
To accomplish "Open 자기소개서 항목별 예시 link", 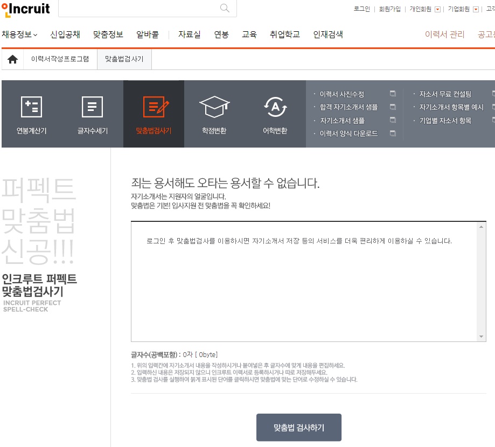I will coord(451,107).
